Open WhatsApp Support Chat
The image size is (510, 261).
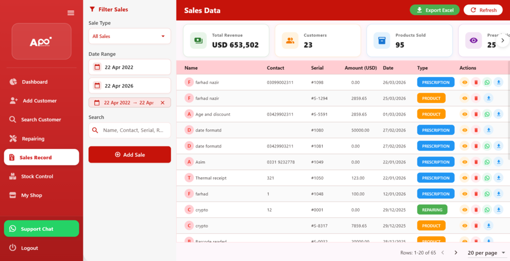(x=41, y=229)
